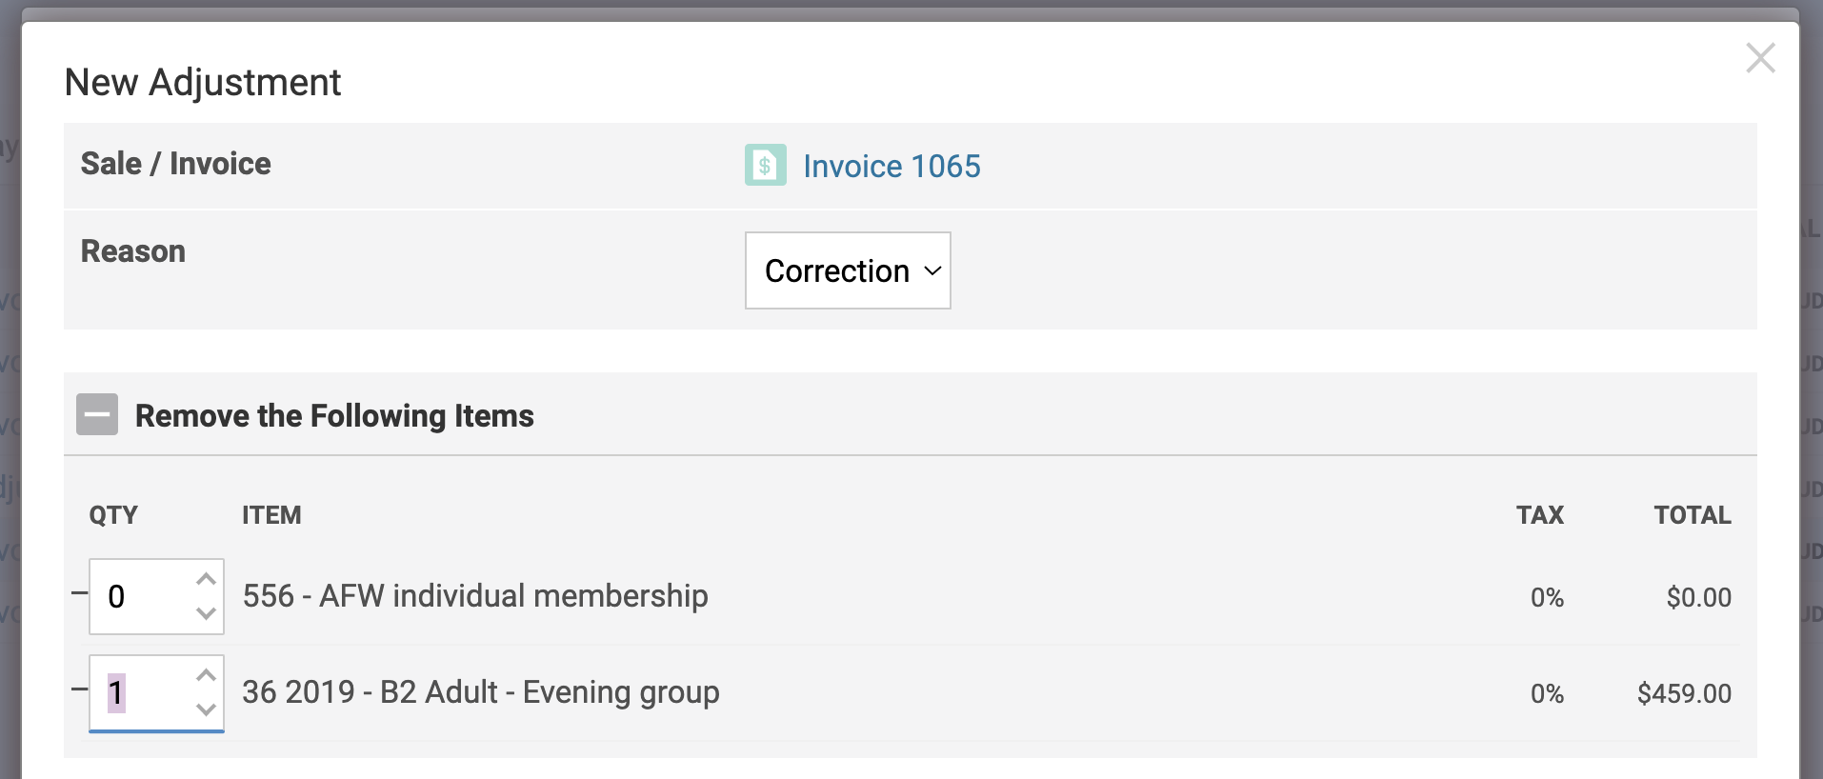Click the TAX column header
Image resolution: width=1823 pixels, height=779 pixels.
click(1539, 515)
